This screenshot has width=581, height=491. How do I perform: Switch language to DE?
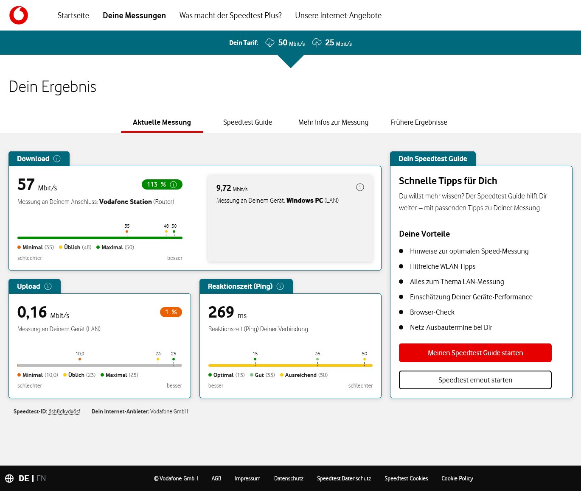pos(24,478)
